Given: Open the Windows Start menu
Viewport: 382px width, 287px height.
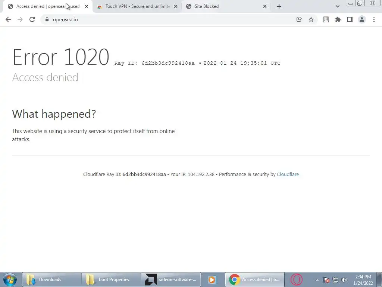Looking at the screenshot, I should [x=10, y=280].
